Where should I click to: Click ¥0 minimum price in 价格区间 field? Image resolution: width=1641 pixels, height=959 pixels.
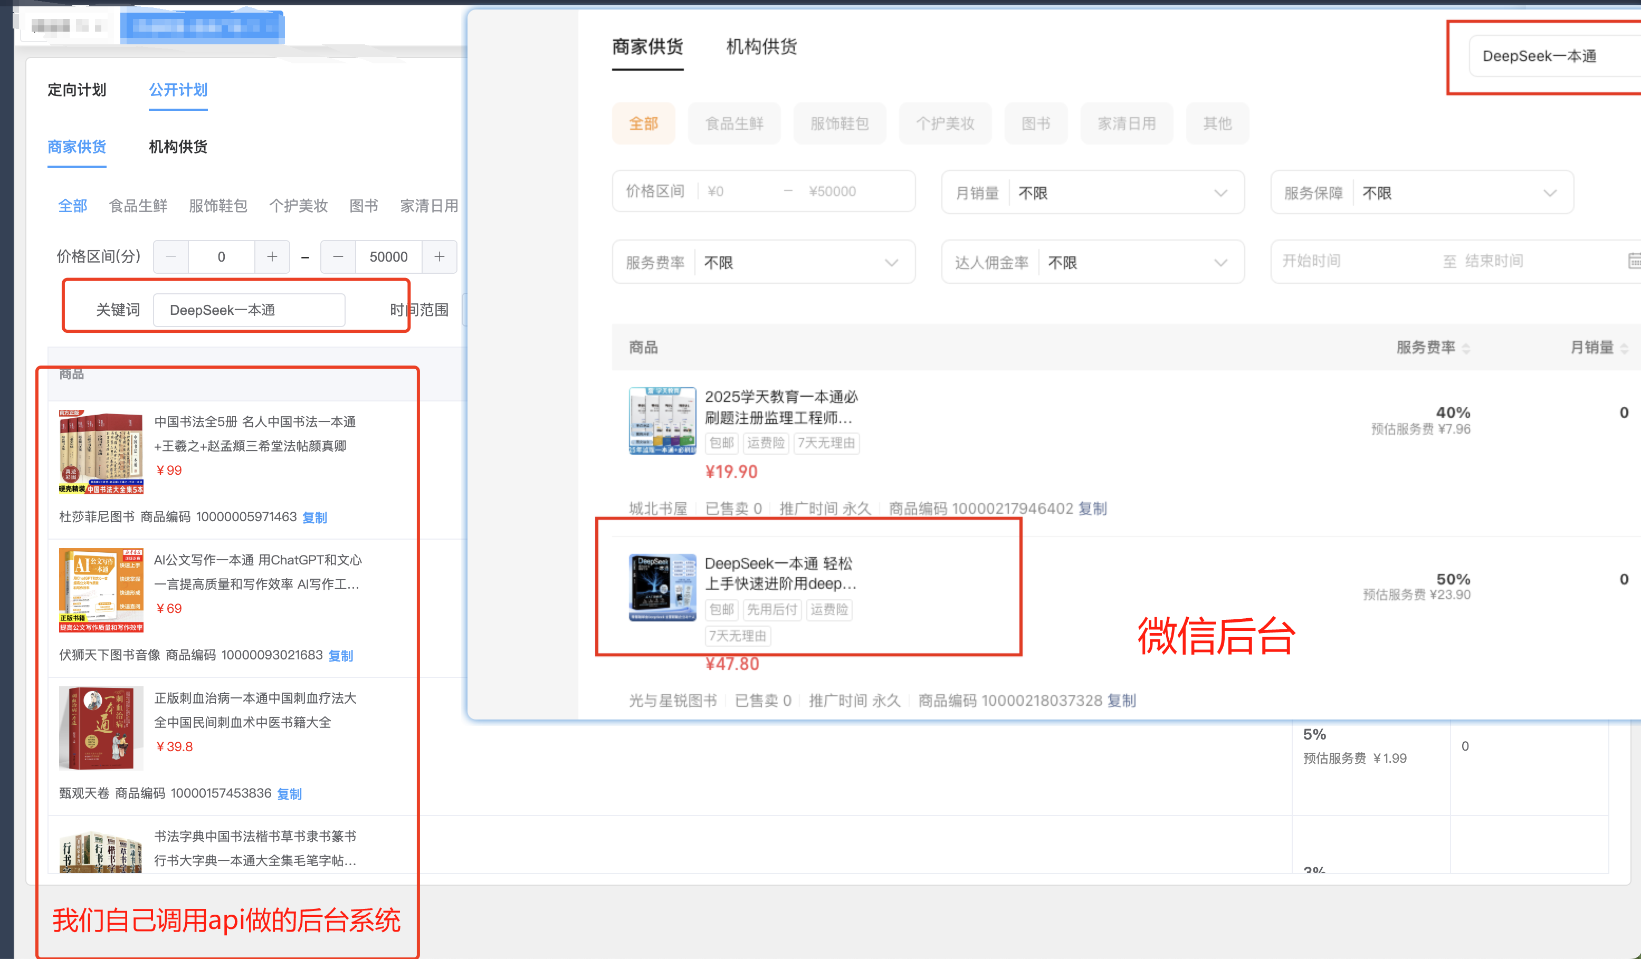click(x=715, y=191)
